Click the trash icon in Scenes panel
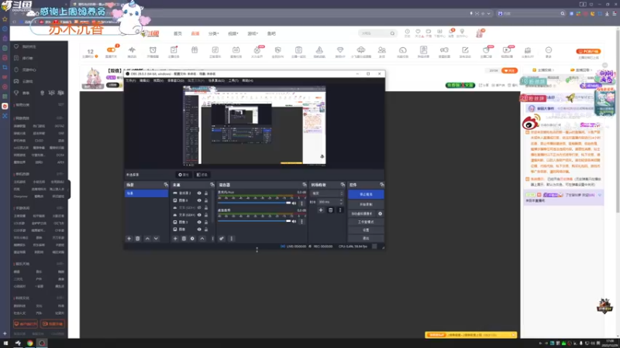Image resolution: width=620 pixels, height=348 pixels. point(138,238)
